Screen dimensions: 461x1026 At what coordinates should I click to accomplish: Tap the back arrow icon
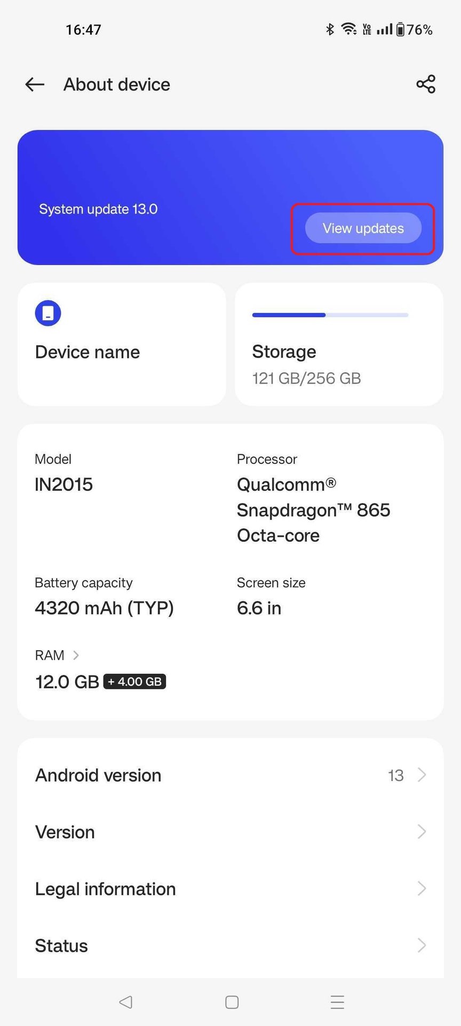tap(35, 84)
